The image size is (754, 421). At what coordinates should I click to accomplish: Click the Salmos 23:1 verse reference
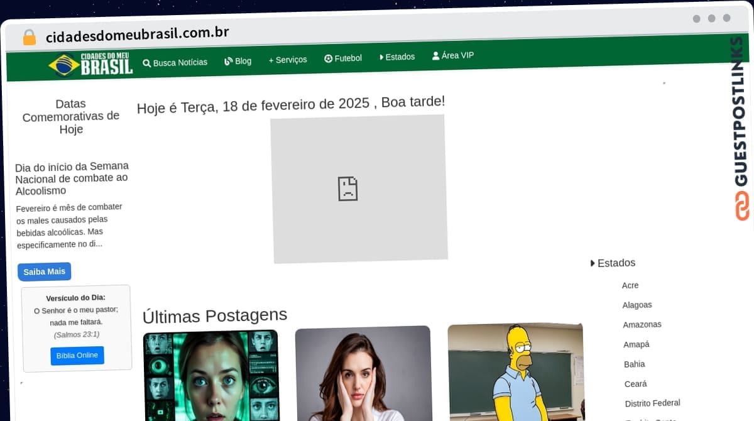77,334
